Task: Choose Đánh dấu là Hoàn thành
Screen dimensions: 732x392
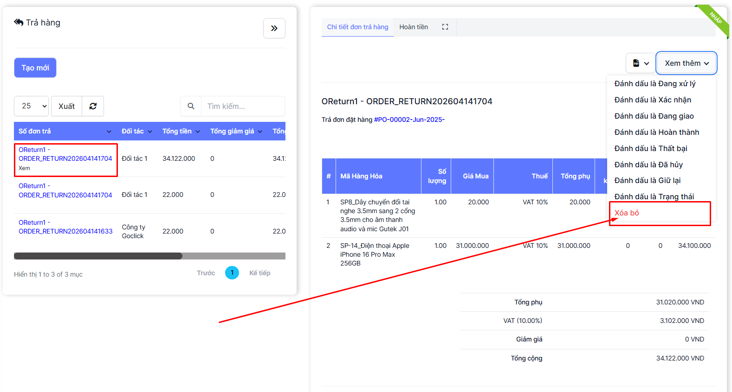Action: pos(656,132)
